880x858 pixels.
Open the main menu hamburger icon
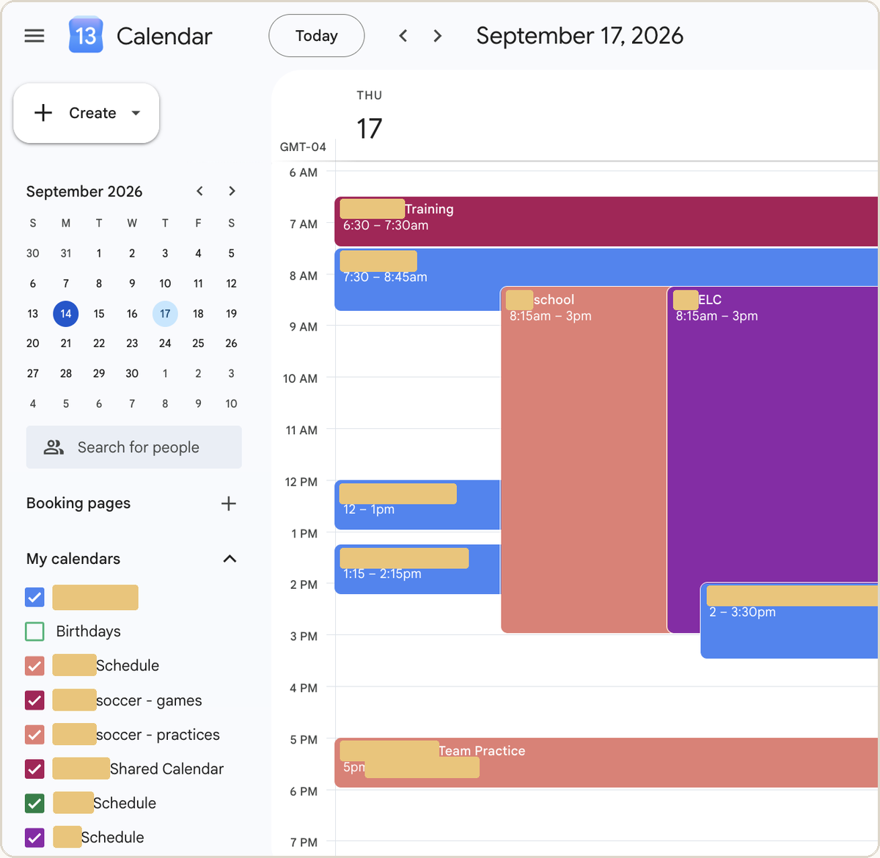coord(34,36)
